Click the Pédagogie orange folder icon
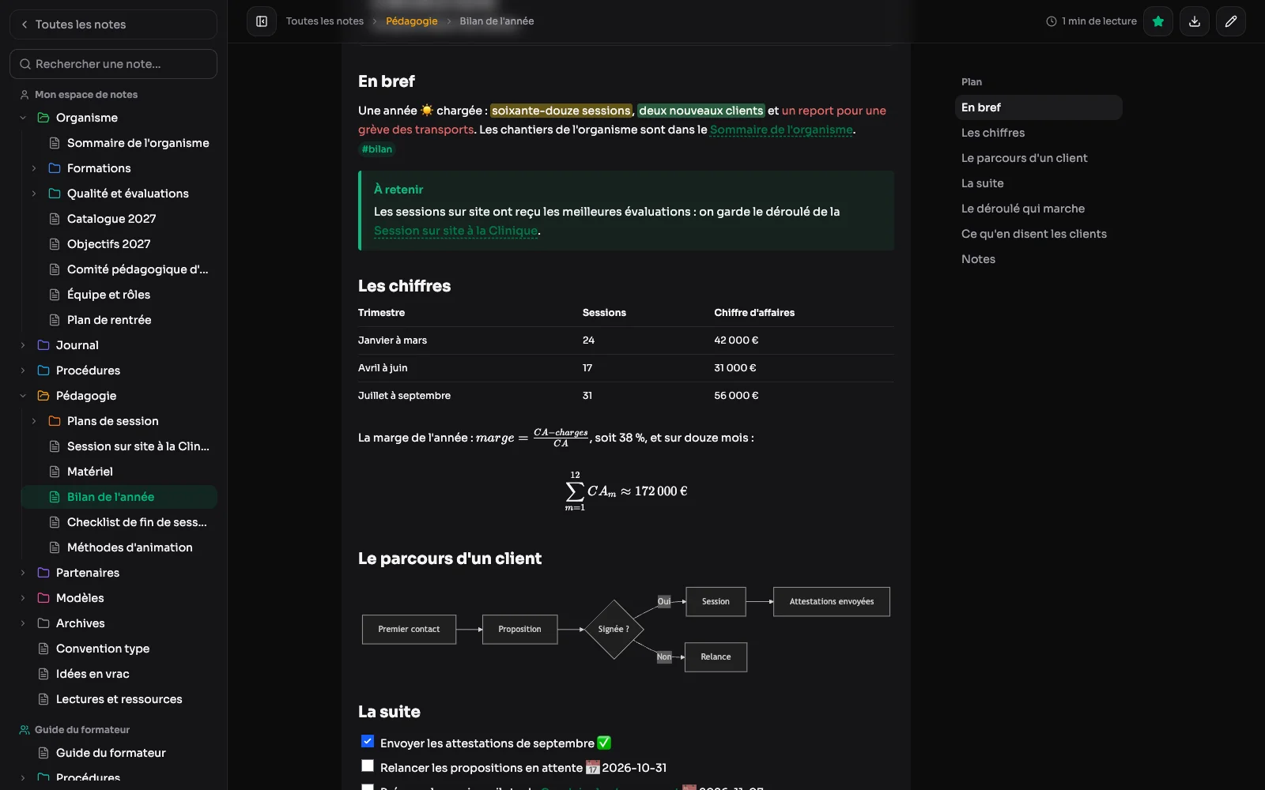Viewport: 1265px width, 790px height. pyautogui.click(x=43, y=396)
